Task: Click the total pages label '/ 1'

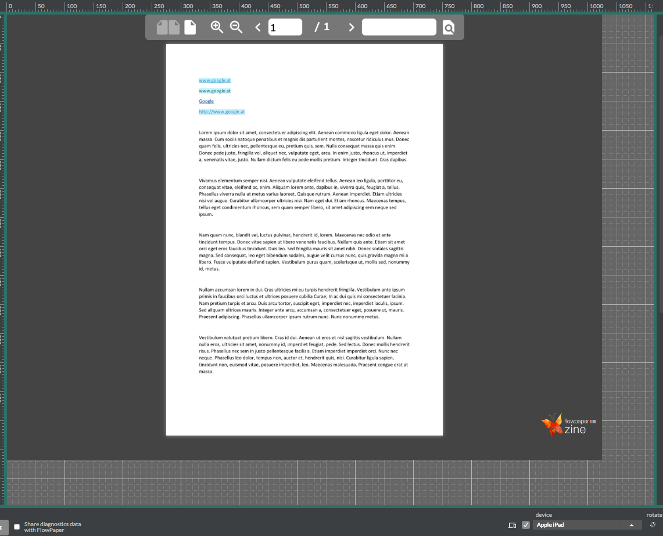Action: tap(322, 27)
